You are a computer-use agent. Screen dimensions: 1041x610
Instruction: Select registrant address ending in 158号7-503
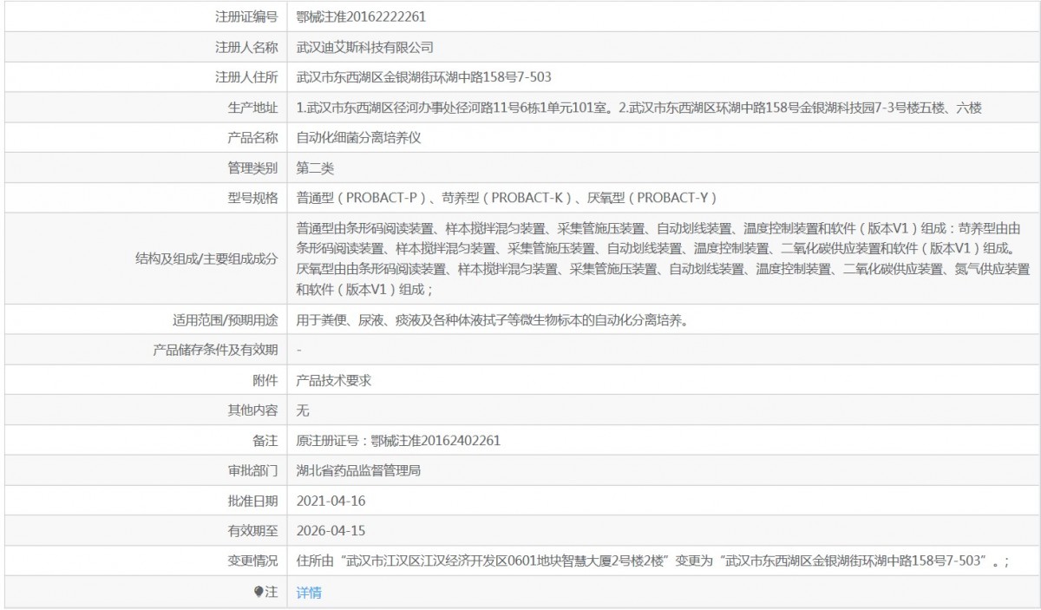click(424, 77)
